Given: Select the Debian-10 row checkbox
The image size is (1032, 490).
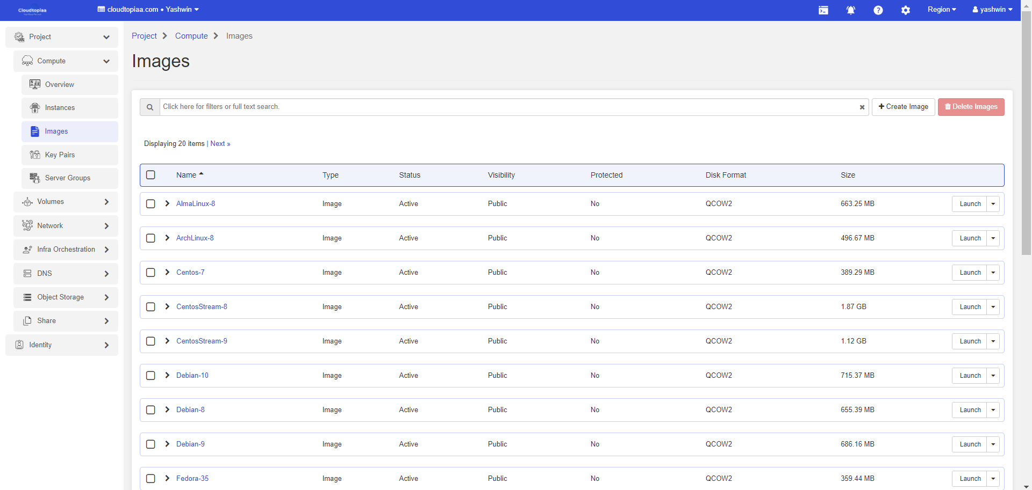Looking at the screenshot, I should click(150, 376).
